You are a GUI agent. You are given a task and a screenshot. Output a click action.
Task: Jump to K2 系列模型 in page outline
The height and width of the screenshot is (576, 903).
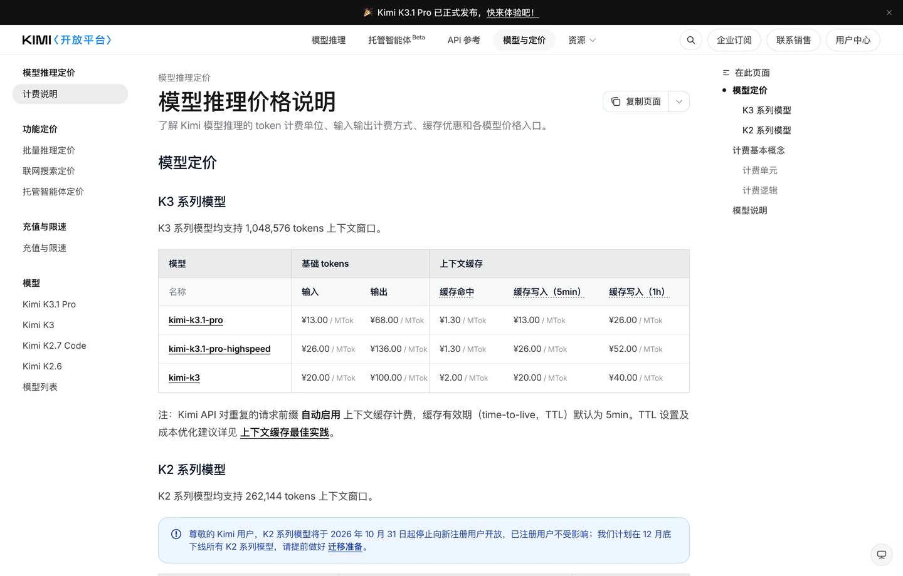(767, 130)
